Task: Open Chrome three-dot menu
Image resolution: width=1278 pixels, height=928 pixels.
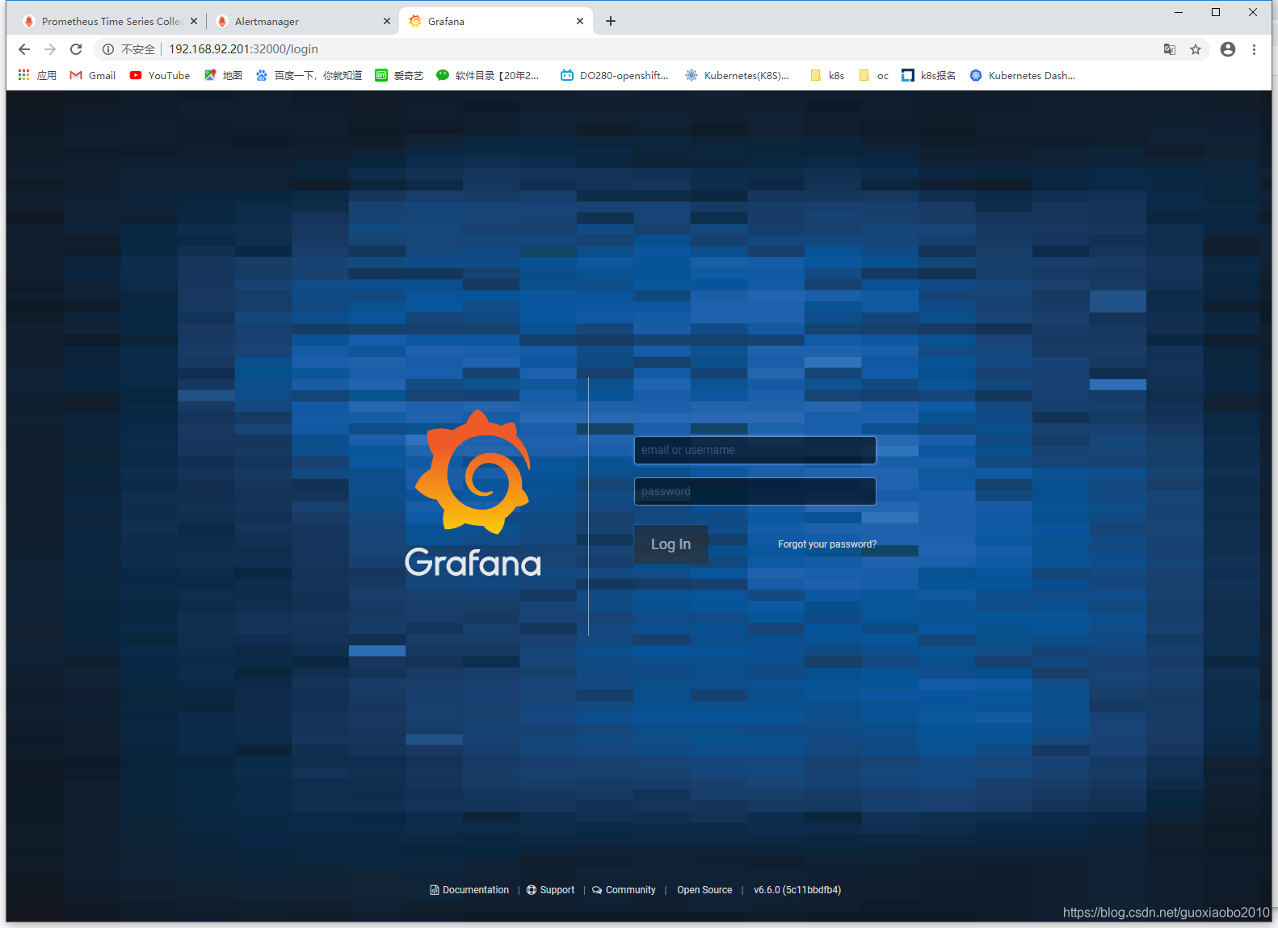Action: click(1254, 49)
